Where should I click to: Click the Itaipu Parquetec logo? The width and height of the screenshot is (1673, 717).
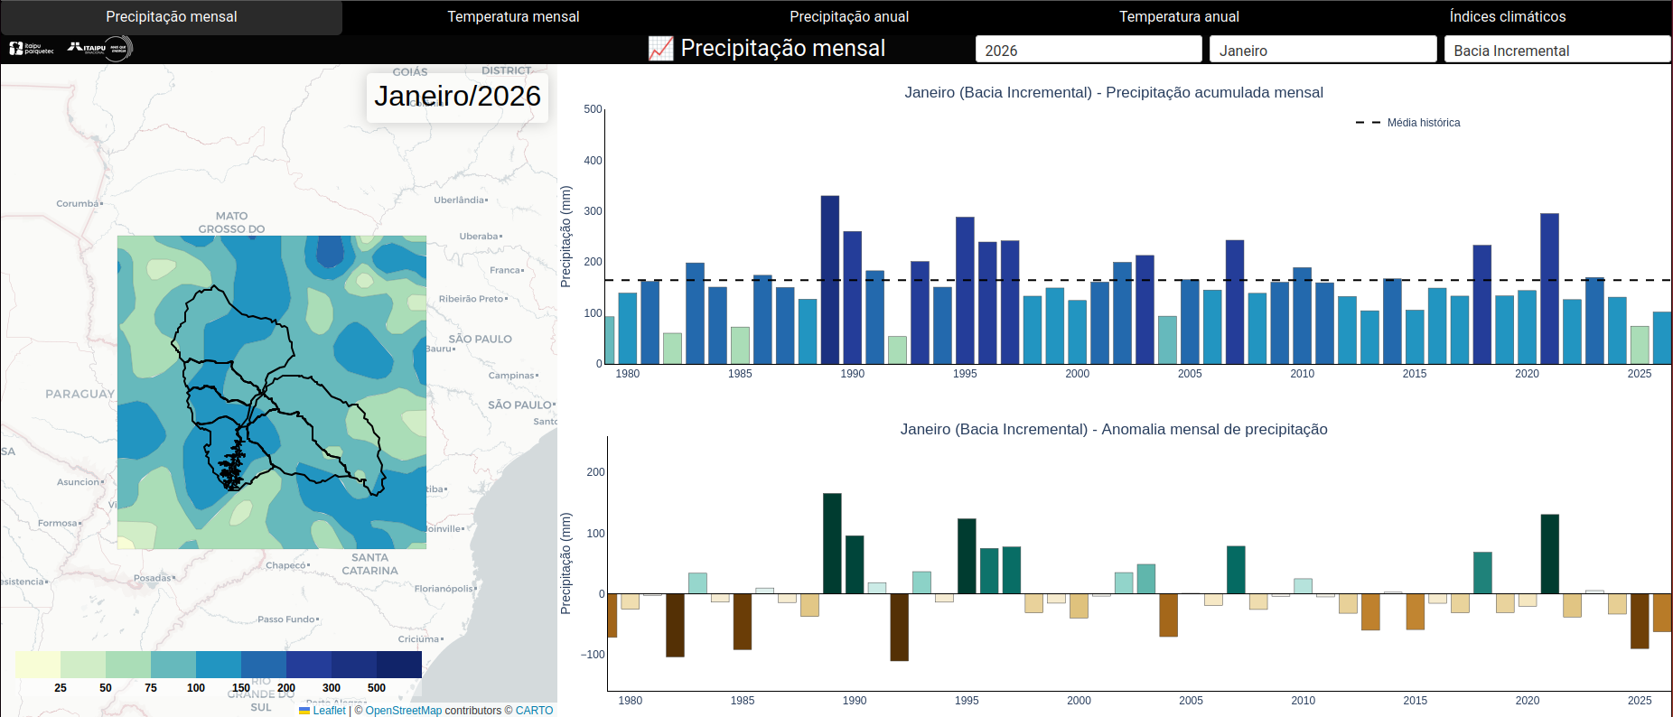[31, 49]
